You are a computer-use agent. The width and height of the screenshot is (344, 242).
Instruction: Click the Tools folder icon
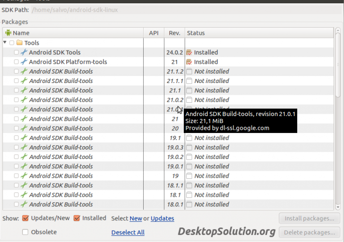coord(19,43)
